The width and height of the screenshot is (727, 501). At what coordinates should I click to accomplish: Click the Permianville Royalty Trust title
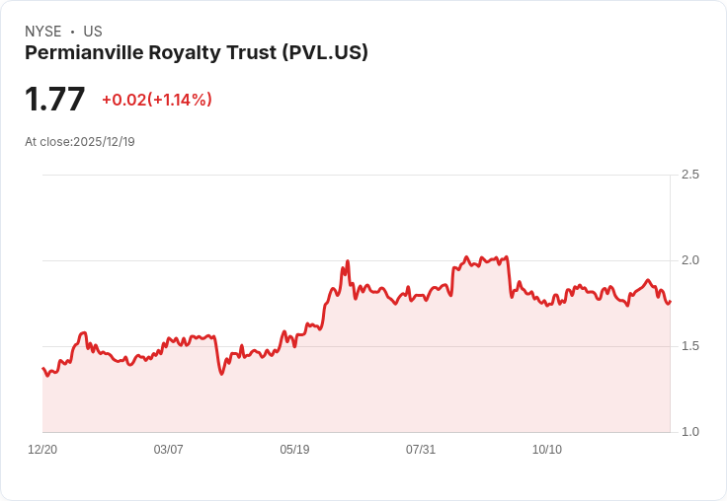197,53
